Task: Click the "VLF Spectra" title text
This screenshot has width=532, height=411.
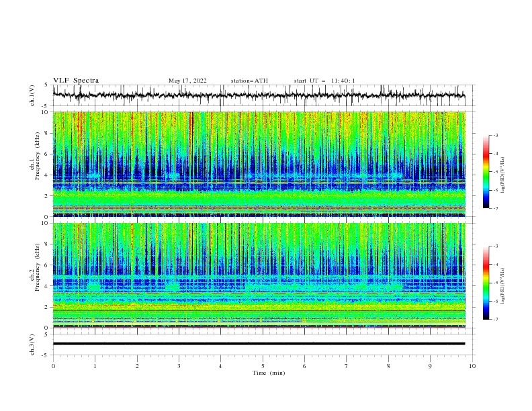Action: click(x=76, y=81)
